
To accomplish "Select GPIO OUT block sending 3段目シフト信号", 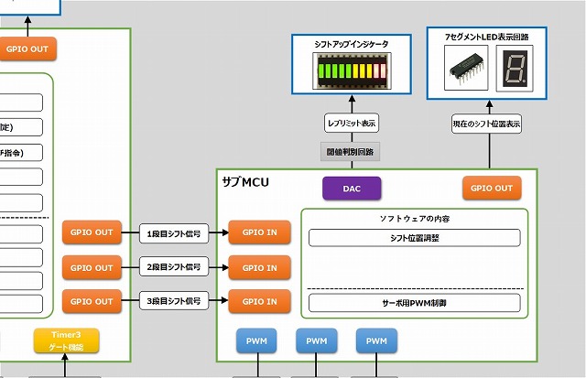I will coord(92,301).
